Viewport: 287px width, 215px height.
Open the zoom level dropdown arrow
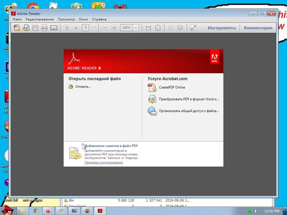pyautogui.click(x=136, y=28)
